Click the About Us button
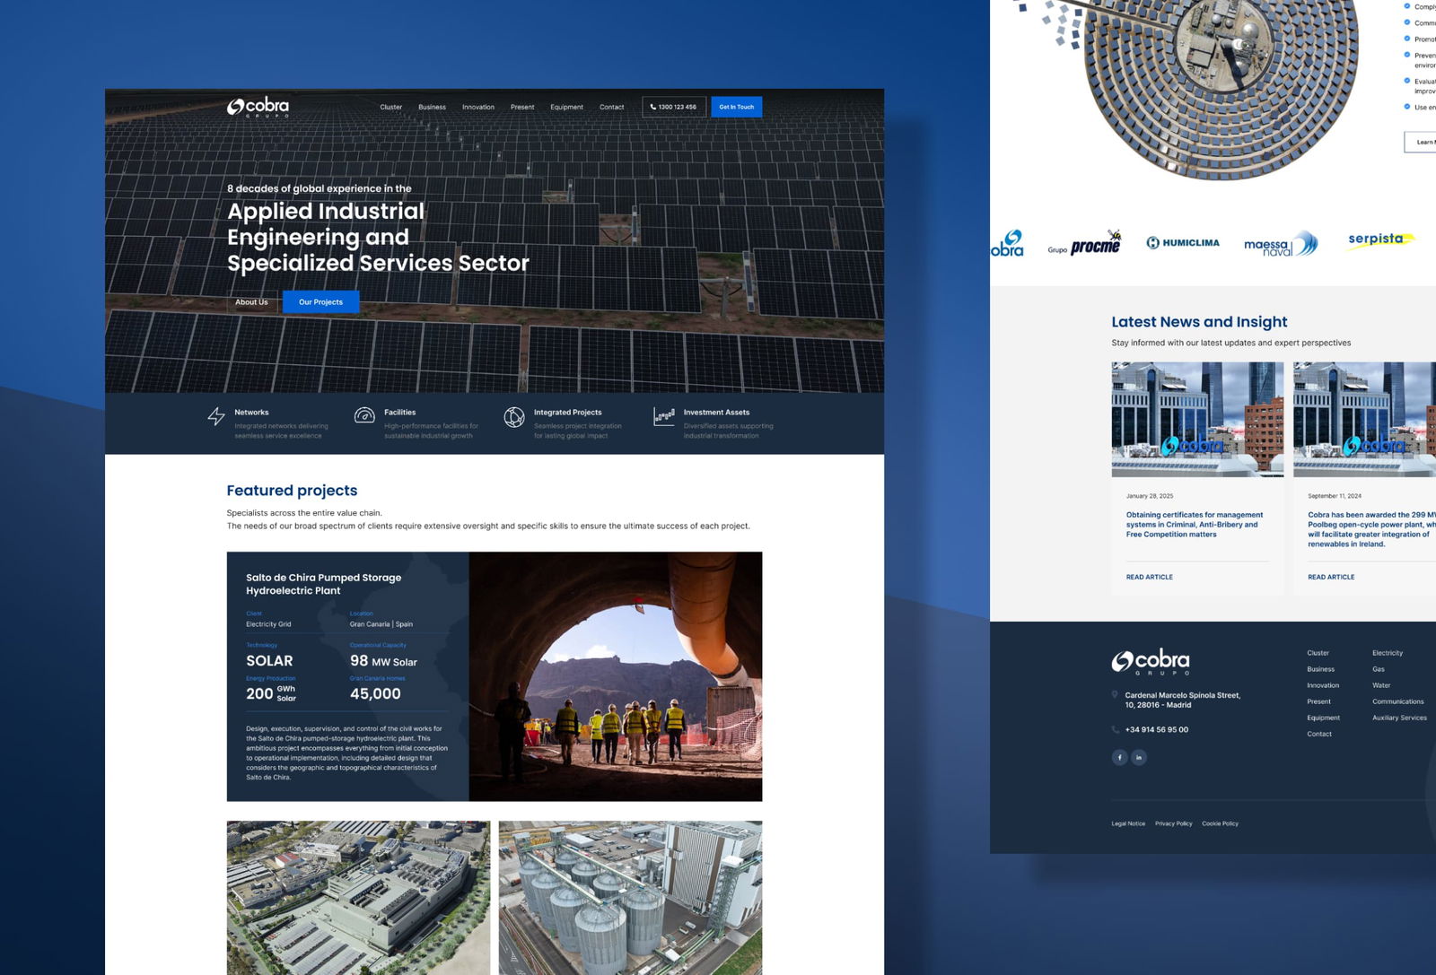The height and width of the screenshot is (975, 1436). coord(252,302)
